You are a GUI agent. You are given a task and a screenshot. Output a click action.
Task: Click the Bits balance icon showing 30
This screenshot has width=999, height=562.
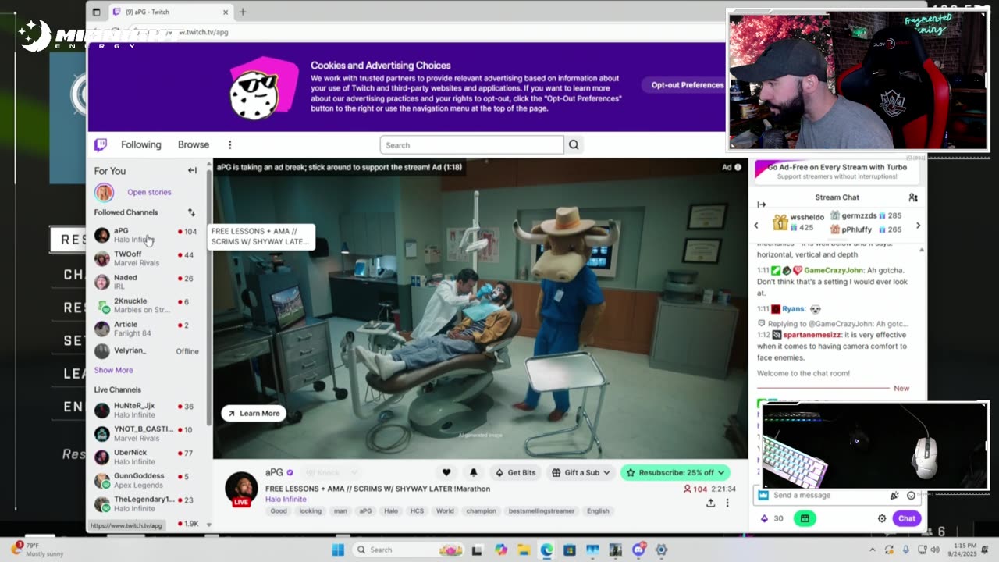pos(764,518)
